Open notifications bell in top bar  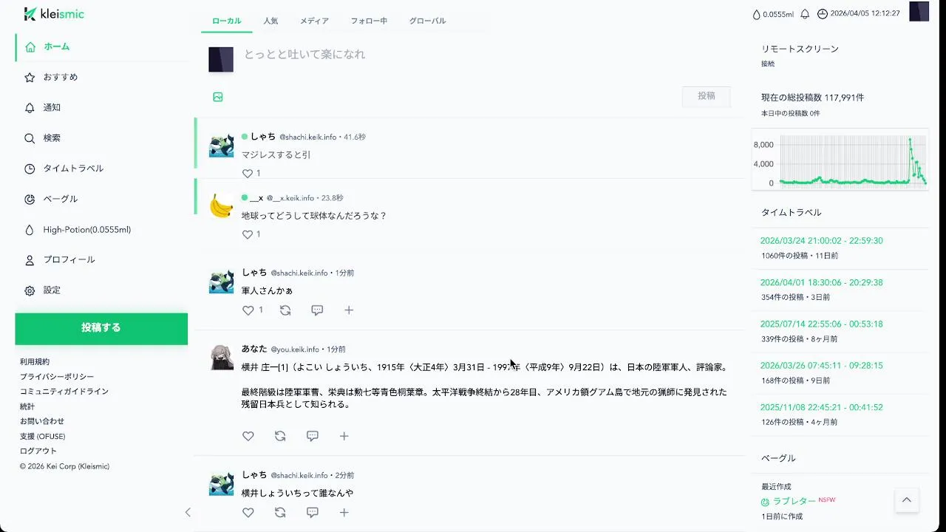pos(805,14)
